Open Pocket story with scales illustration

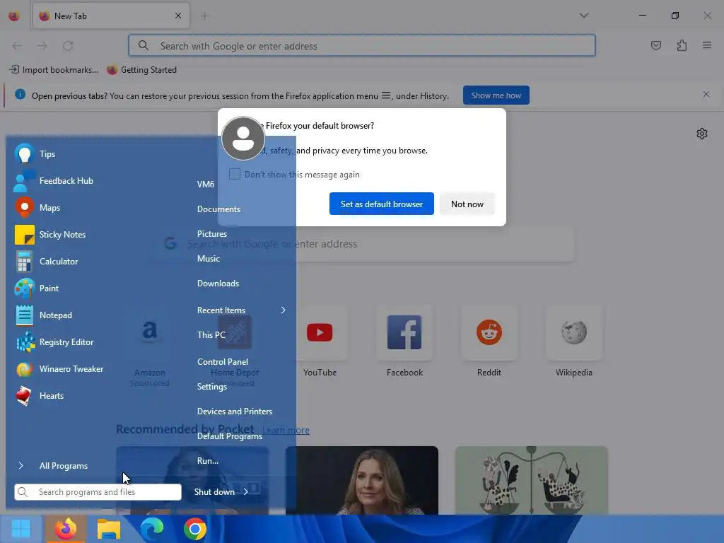[531, 480]
